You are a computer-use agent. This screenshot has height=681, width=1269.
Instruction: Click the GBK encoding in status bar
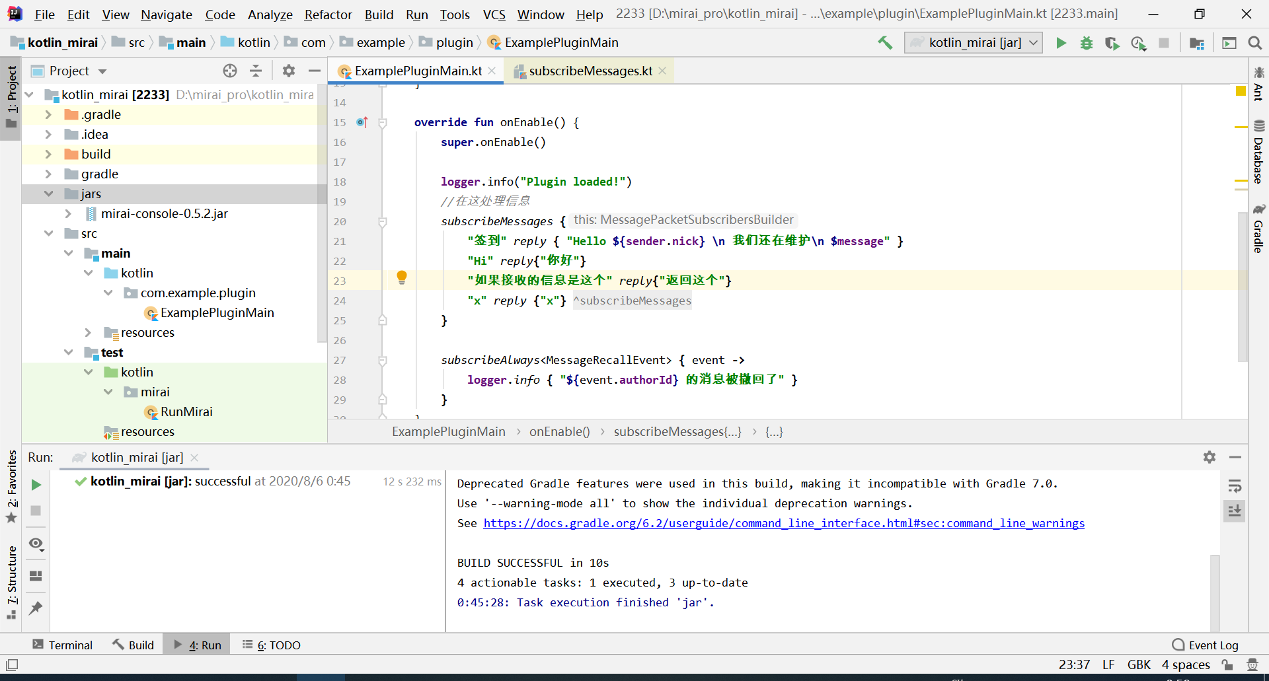tap(1139, 664)
